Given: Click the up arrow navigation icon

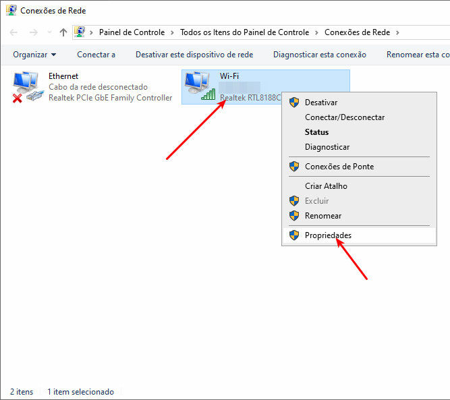Looking at the screenshot, I should coord(63,32).
